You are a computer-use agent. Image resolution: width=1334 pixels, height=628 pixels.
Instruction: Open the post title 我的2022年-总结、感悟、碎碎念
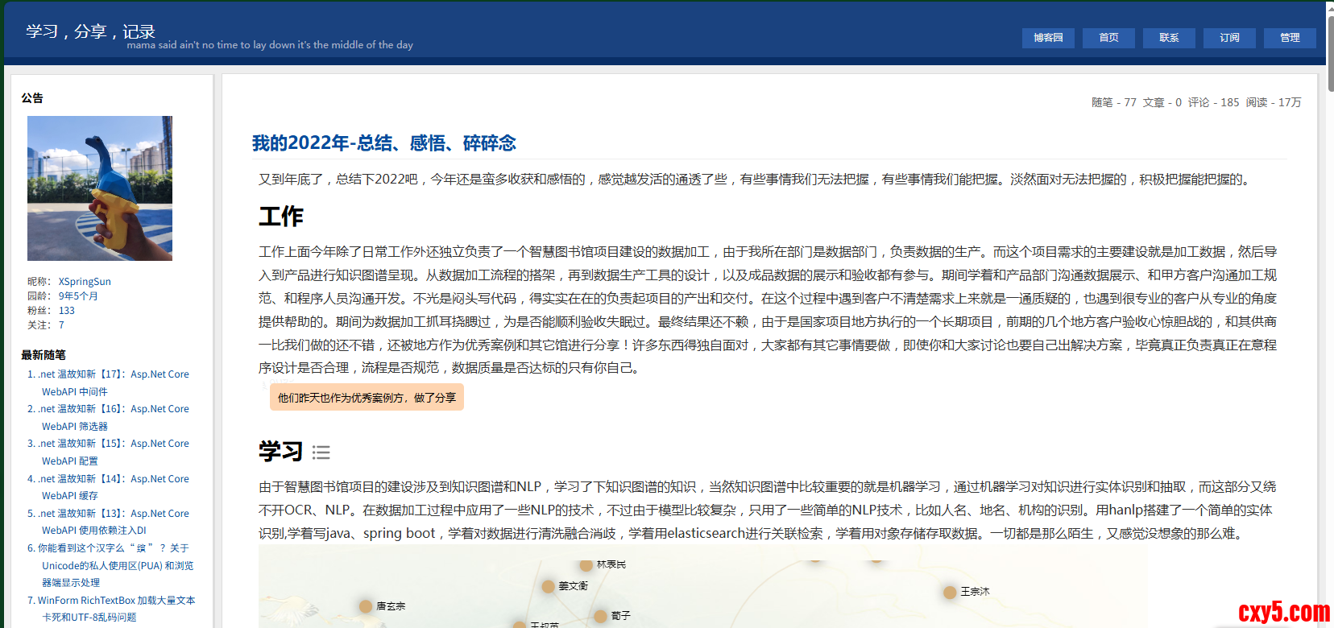[383, 143]
